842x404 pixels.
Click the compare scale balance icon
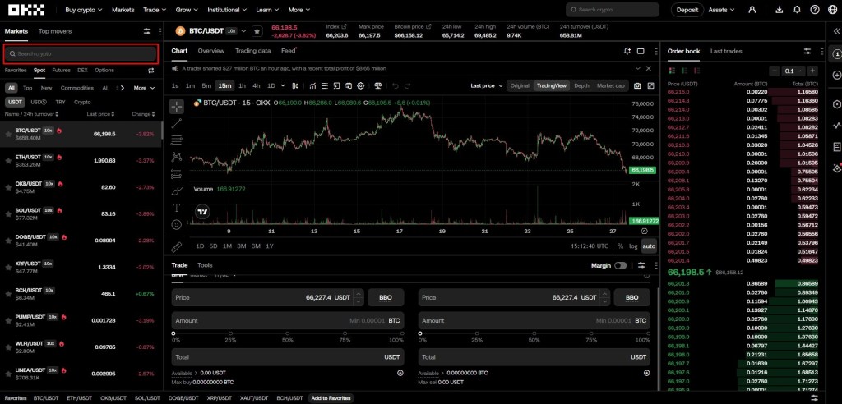[378, 86]
